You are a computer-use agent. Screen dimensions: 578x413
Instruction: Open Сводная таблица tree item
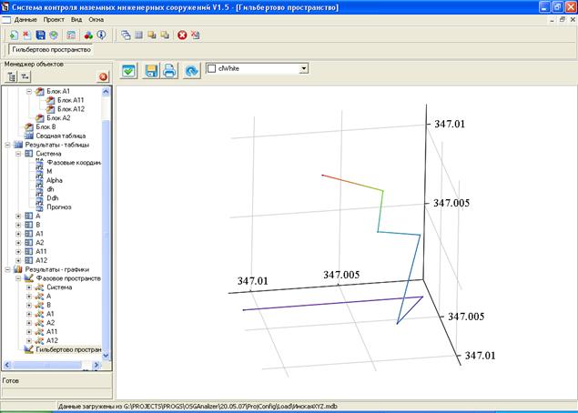[x=60, y=136]
